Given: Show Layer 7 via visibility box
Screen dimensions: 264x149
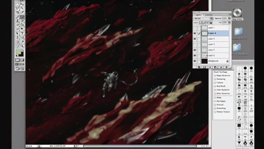Looking at the screenshot, I should (195, 28).
